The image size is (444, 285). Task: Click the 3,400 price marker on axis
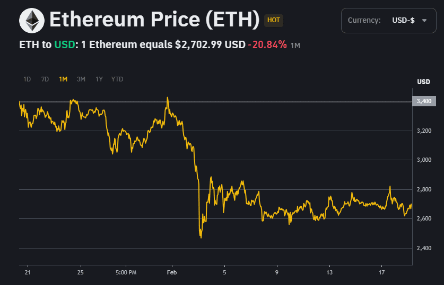424,101
